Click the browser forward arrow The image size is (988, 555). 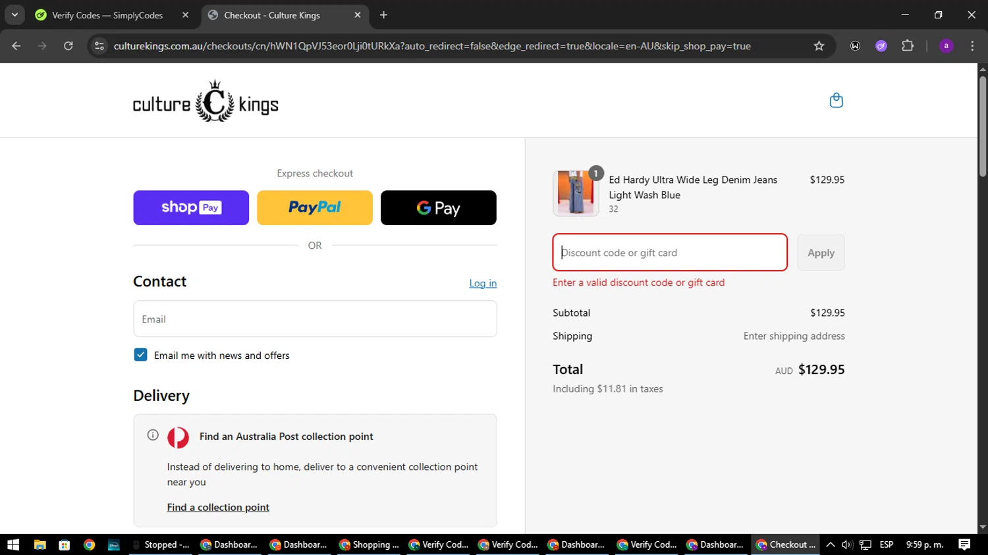tap(42, 46)
